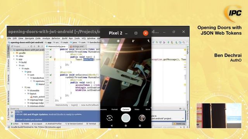The height and width of the screenshot is (139, 248).
Task: Select the Camera mode pill
Action: coord(126,109)
